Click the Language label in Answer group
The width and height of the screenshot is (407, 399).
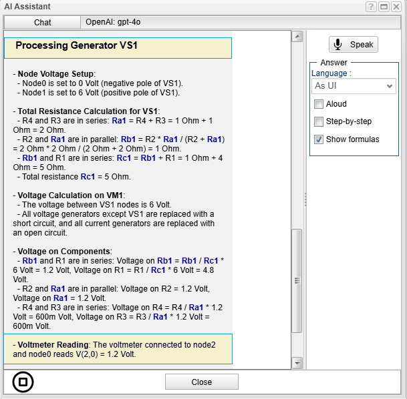331,73
